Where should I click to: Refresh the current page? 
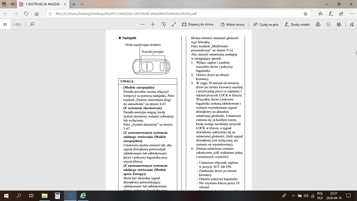click(x=26, y=14)
